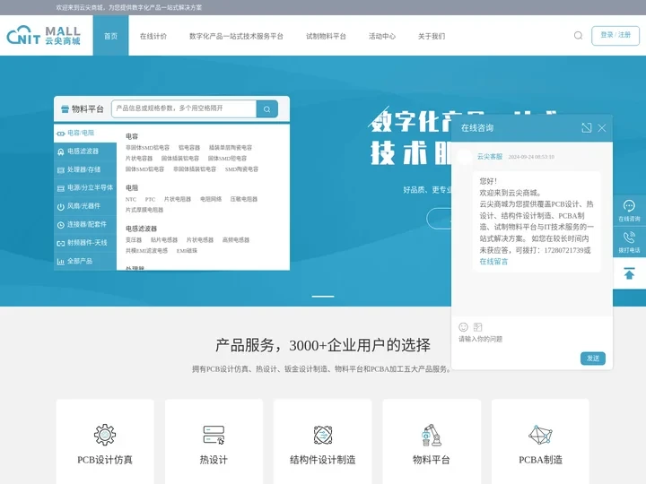Select the 处理器/存储 category icon
The height and width of the screenshot is (484, 646).
click(x=61, y=170)
